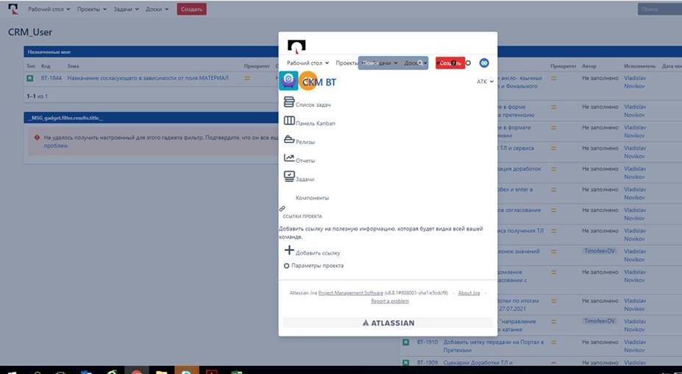682x374 pixels.
Task: Click the Report a problem link
Action: click(390, 301)
